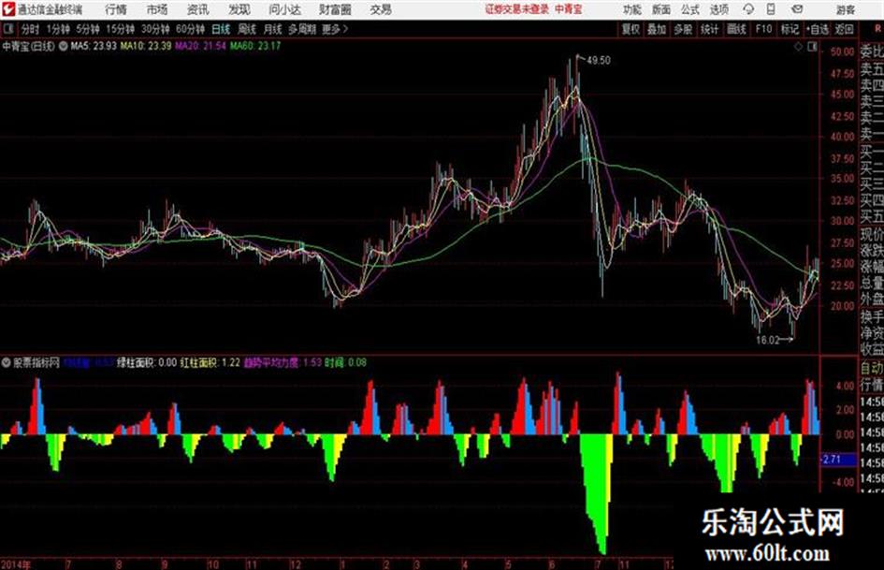
Task: Switch to the 5分钟 period tab
Action: [x=88, y=29]
